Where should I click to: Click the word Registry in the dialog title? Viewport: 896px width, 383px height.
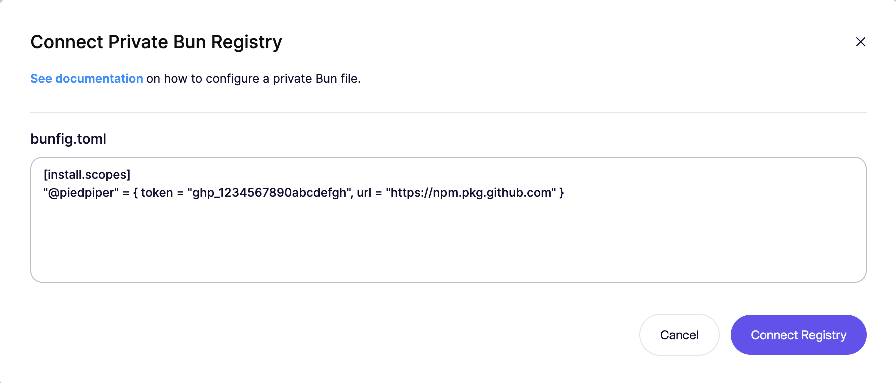point(246,42)
